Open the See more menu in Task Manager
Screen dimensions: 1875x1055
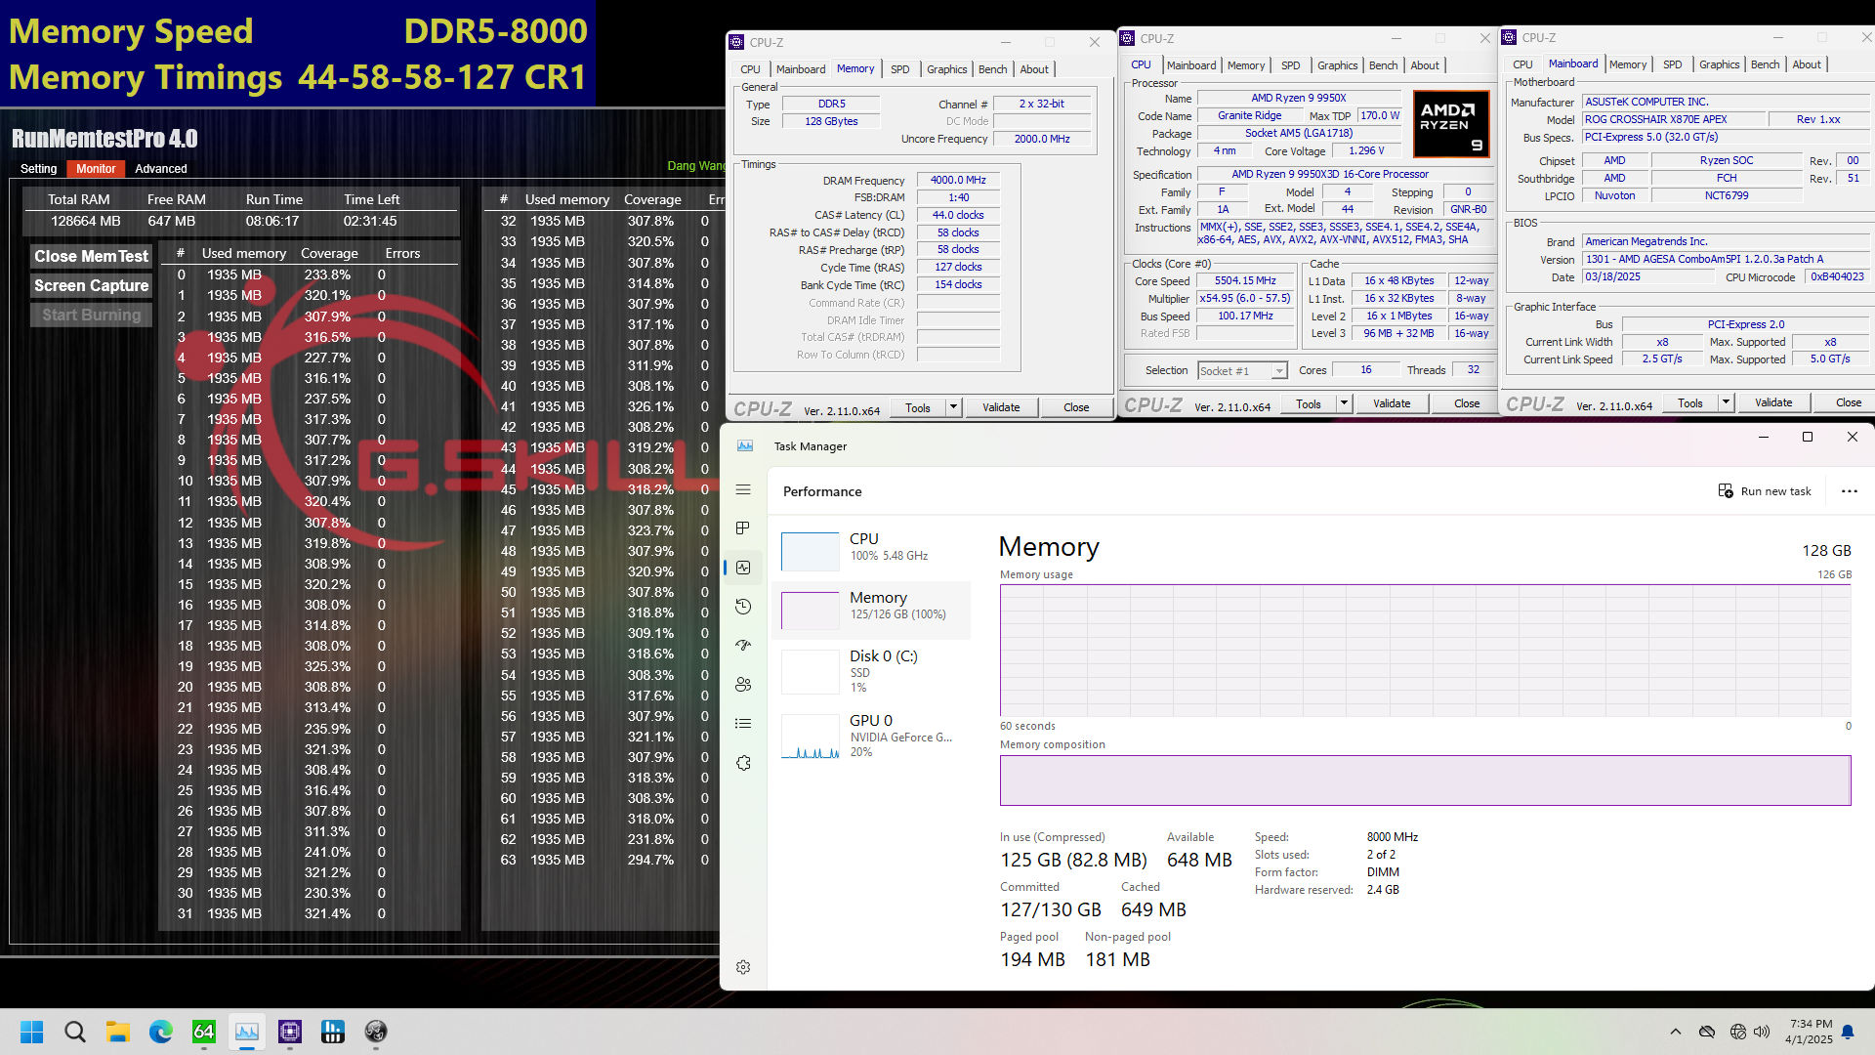[1850, 491]
